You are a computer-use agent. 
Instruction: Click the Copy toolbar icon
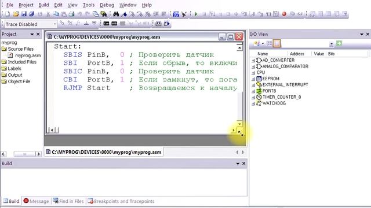(56, 14)
